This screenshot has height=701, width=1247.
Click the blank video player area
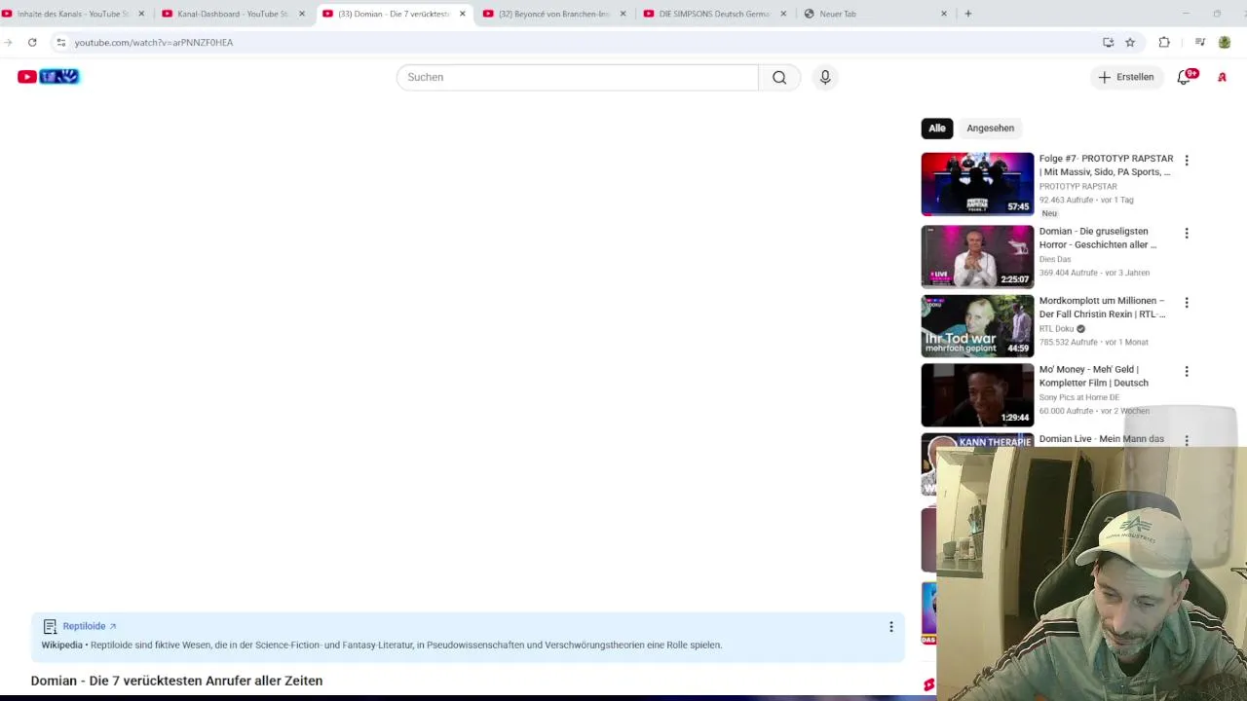[x=468, y=355]
